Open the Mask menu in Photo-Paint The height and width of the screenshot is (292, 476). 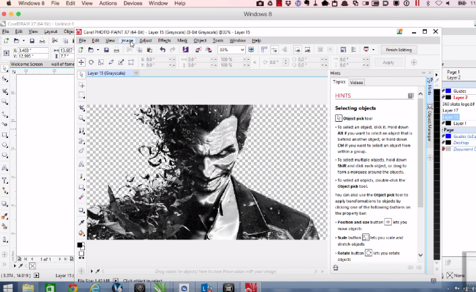(182, 40)
